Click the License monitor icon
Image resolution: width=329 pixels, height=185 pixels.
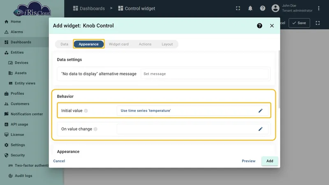(6, 135)
